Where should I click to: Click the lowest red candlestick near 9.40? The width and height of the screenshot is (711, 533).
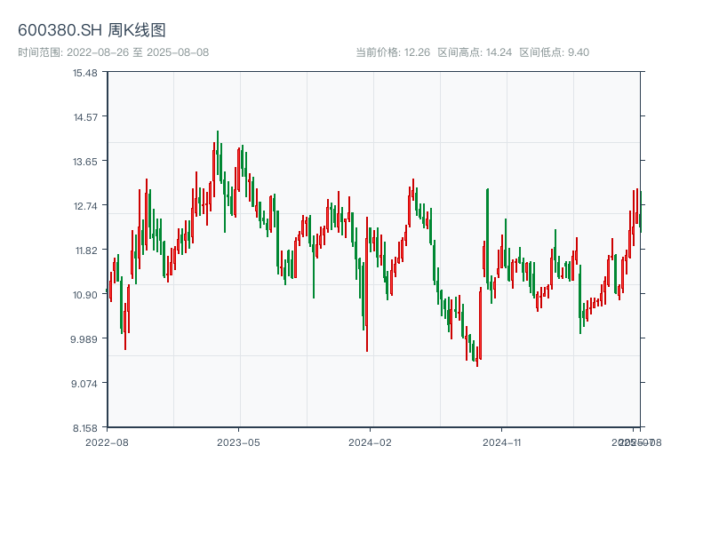[477, 355]
